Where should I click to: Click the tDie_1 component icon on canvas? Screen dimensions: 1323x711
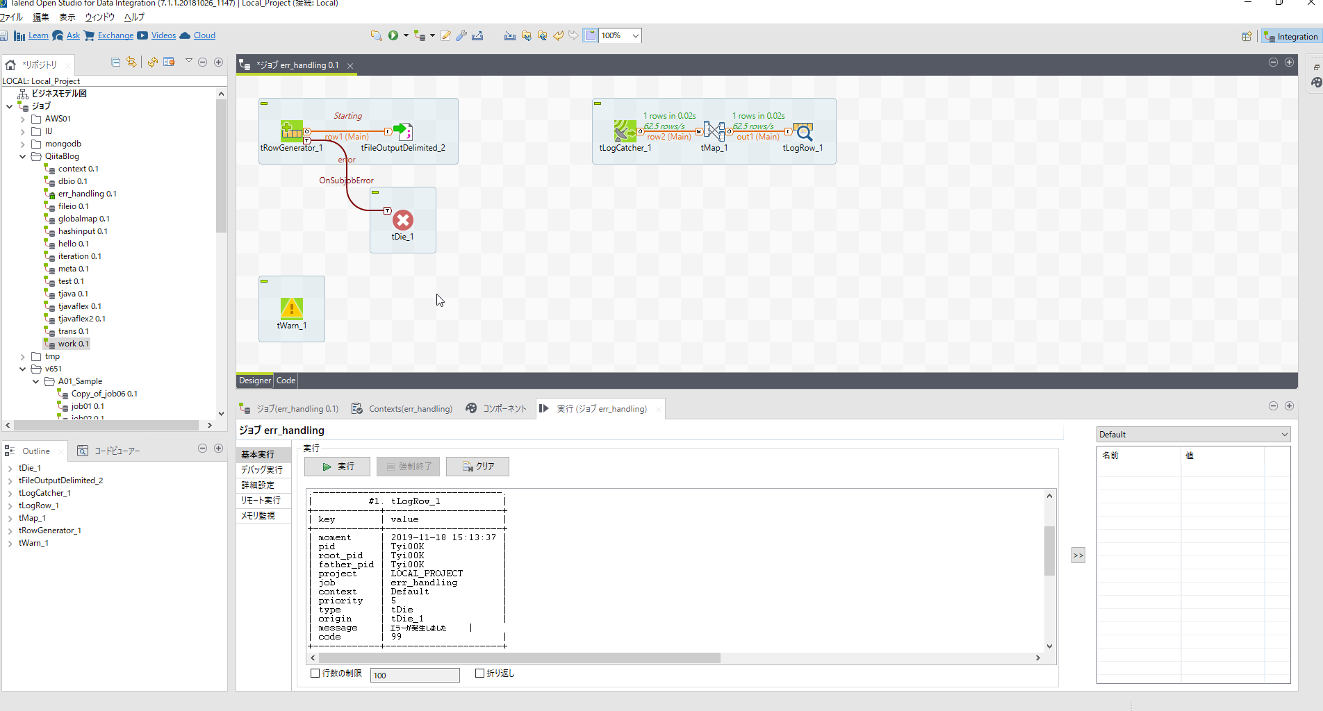(402, 220)
